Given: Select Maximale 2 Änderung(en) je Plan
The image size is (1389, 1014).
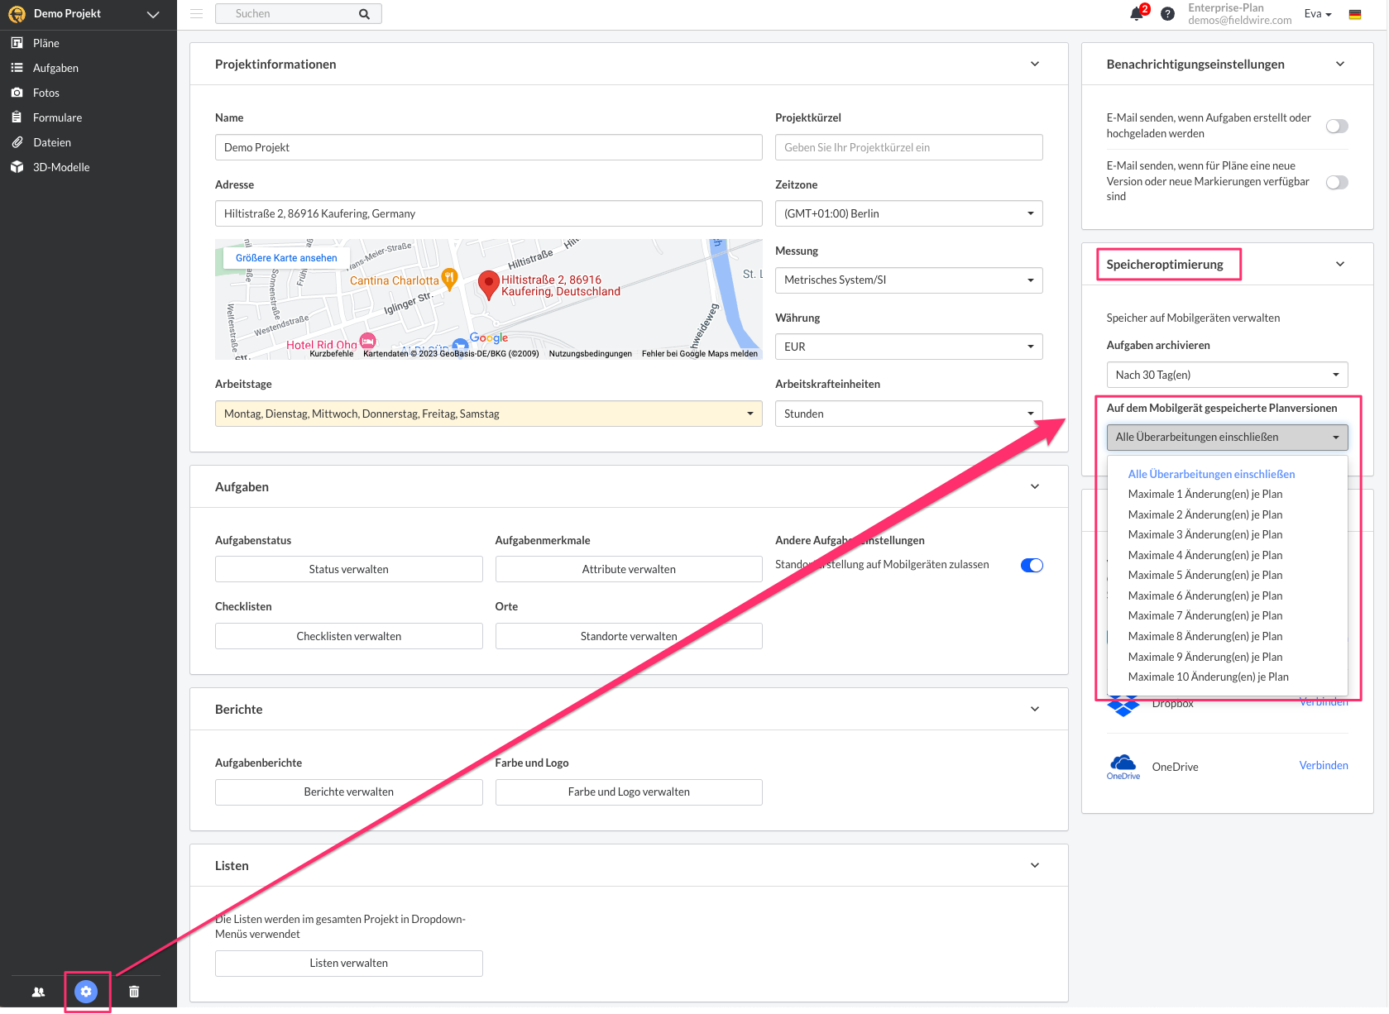Looking at the screenshot, I should coord(1227,514).
